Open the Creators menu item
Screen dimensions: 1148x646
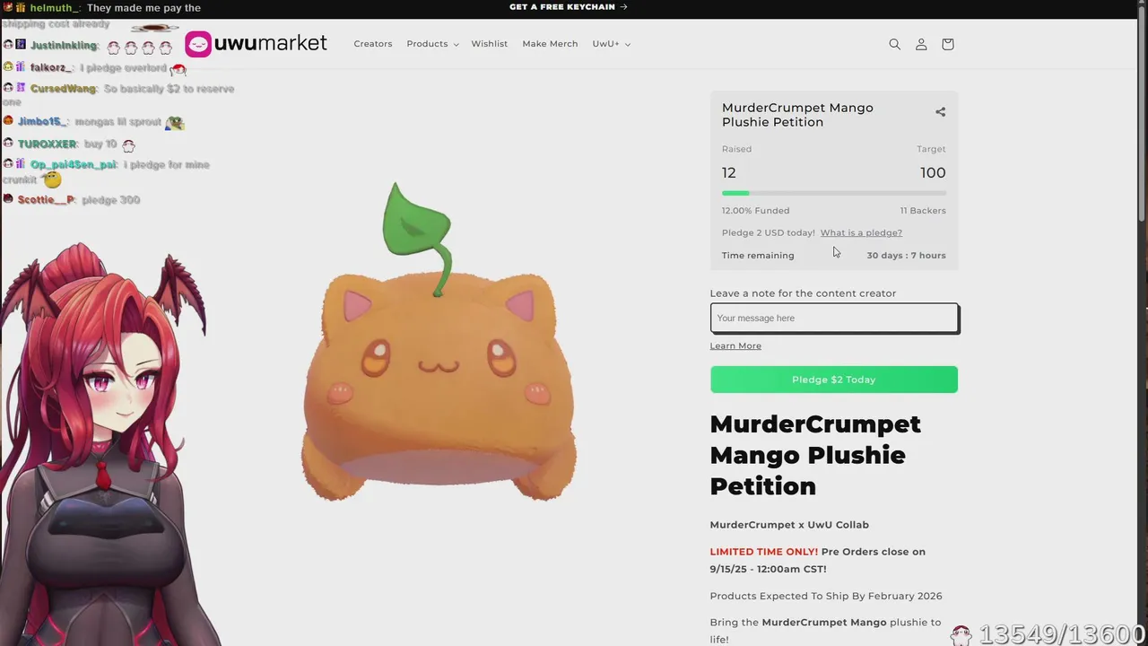coord(373,44)
